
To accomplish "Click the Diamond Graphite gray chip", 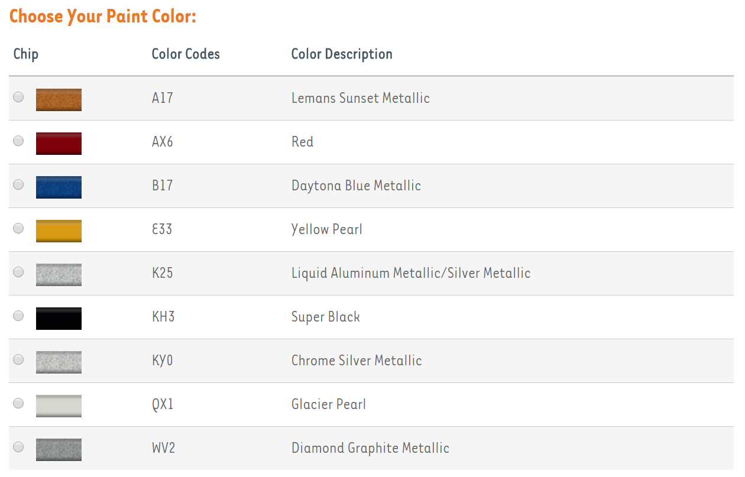I will click(59, 450).
